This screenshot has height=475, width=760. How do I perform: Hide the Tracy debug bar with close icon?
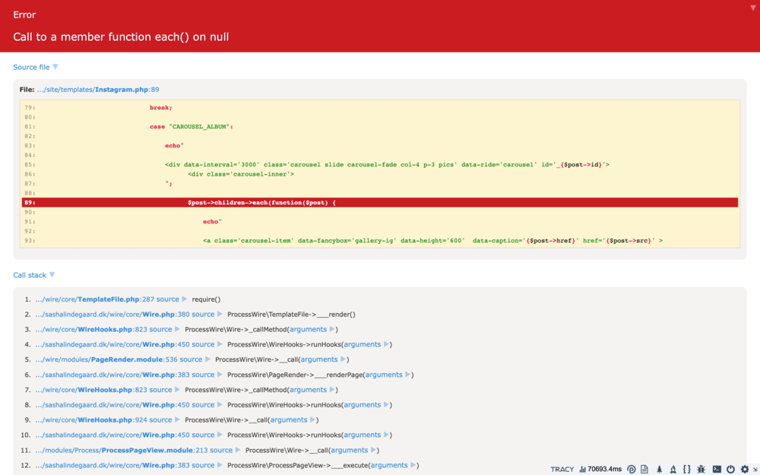(755, 470)
